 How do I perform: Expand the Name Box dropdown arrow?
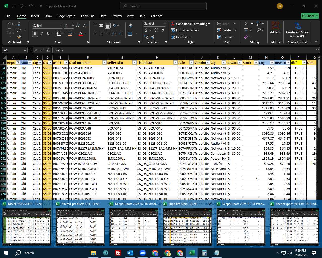[x=25, y=50]
